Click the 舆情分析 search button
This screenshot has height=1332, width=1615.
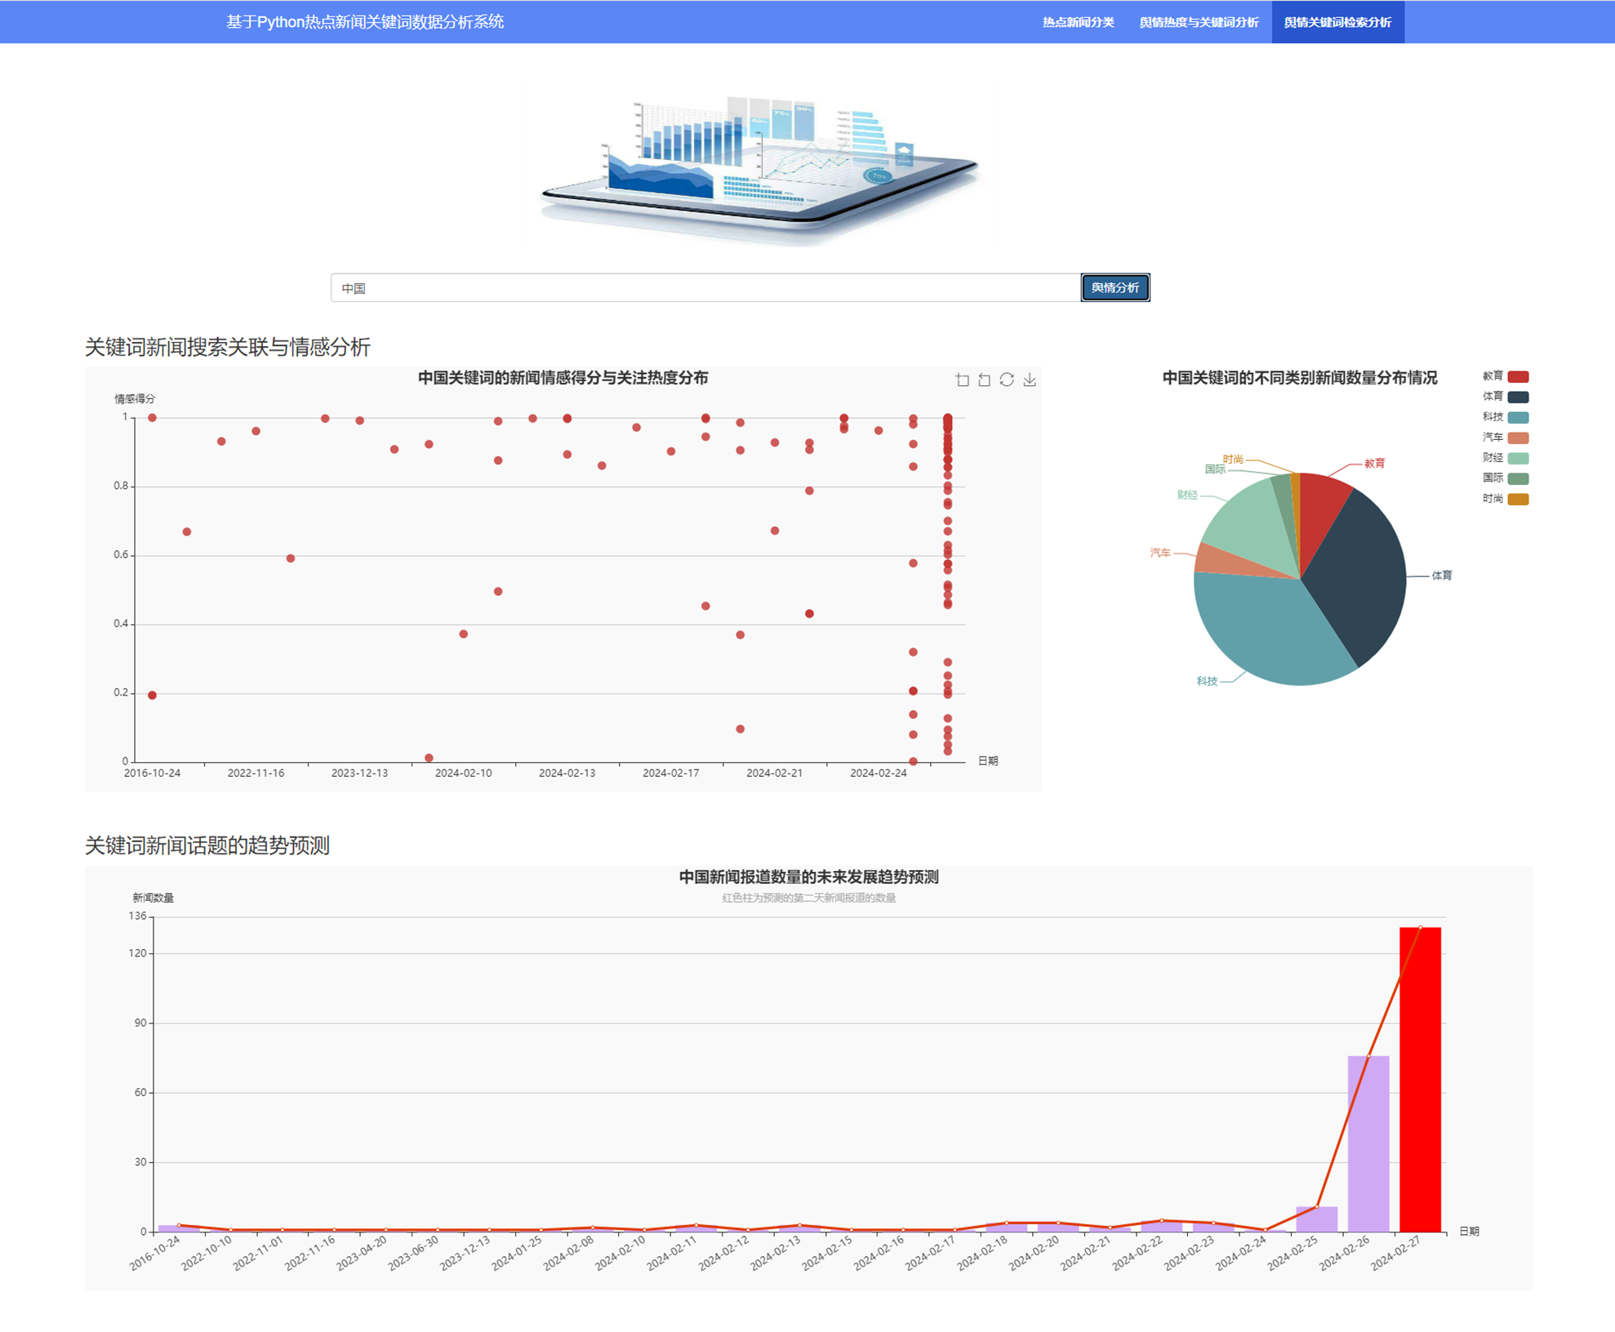1114,287
